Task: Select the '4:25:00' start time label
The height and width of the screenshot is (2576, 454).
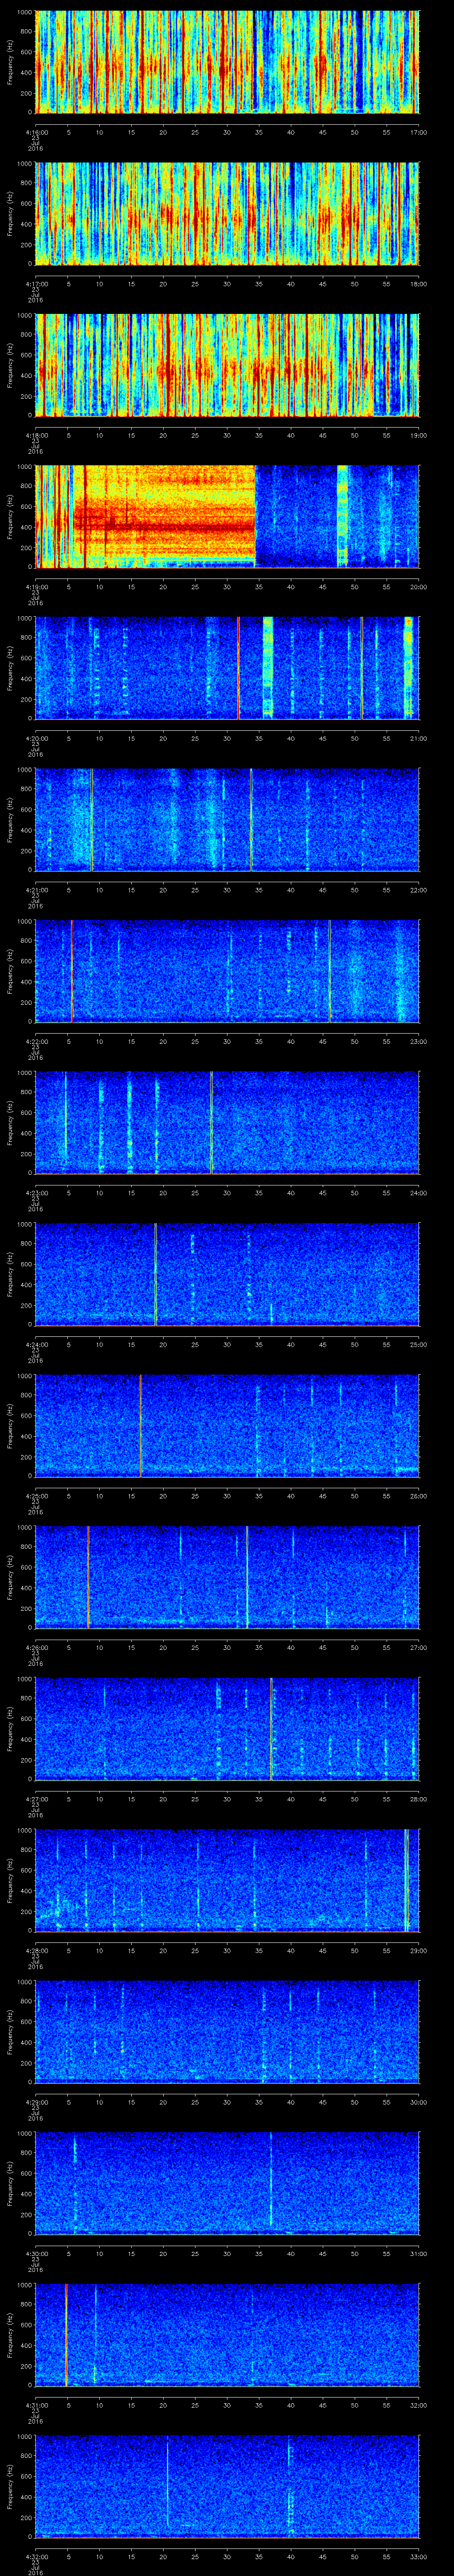Action: pyautogui.click(x=36, y=1496)
